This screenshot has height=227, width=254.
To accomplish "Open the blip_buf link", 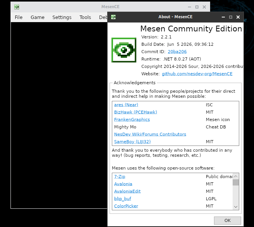I will (x=123, y=199).
